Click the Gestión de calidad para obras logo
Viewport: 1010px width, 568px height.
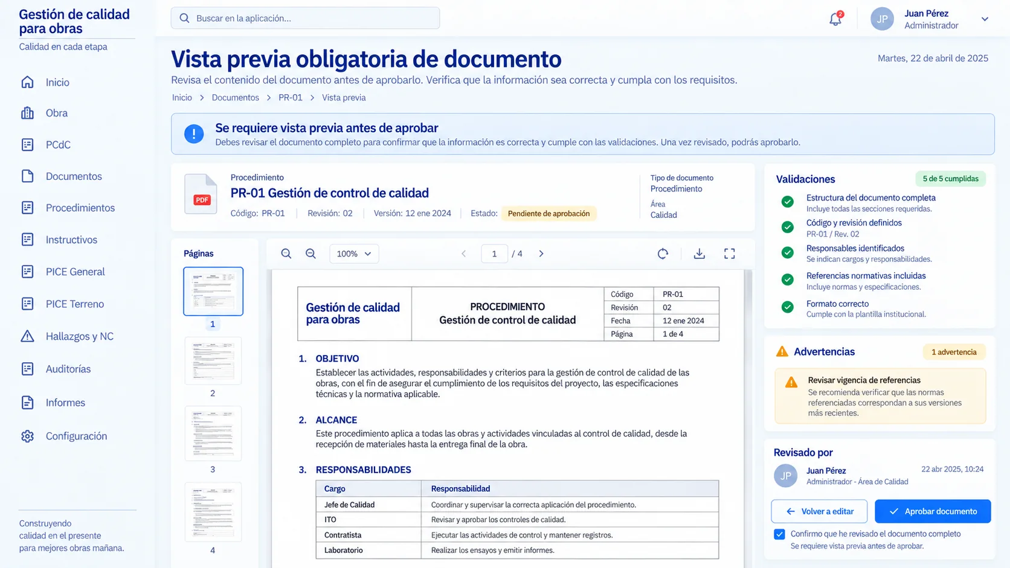coord(74,21)
